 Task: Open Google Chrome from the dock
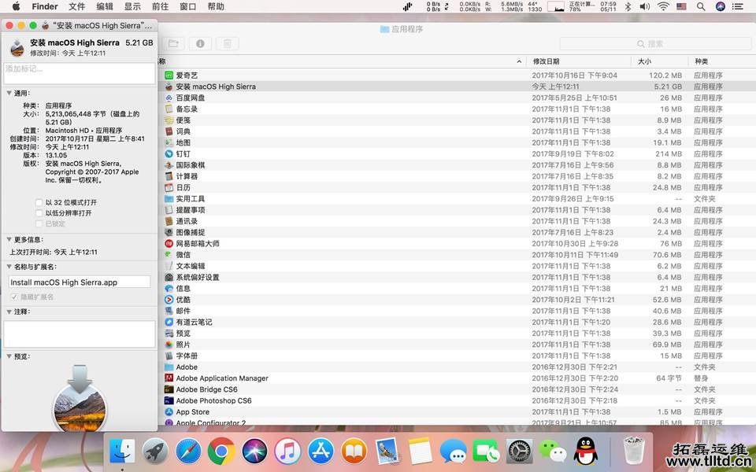[221, 452]
